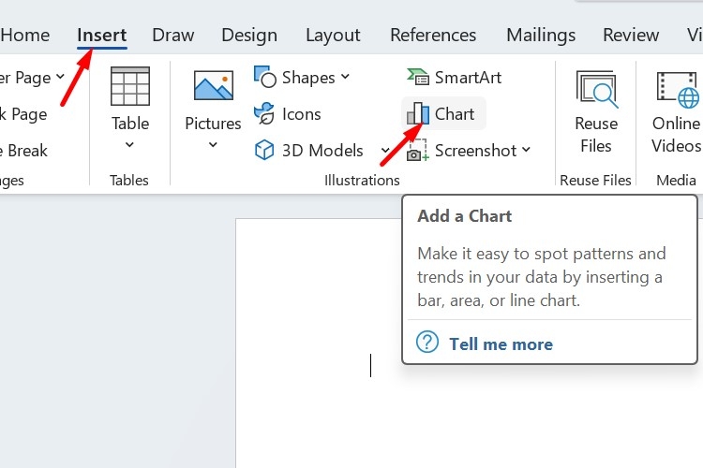Screen dimensions: 703x468
Task: Click the Tell me more link
Action: tap(501, 344)
